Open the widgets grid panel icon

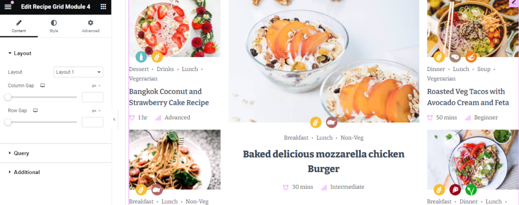pyautogui.click(x=103, y=7)
